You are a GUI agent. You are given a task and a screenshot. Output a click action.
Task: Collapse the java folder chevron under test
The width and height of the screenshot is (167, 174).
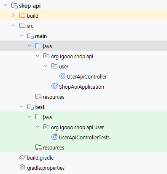(30, 117)
